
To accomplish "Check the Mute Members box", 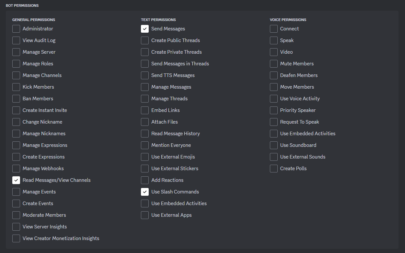I will [274, 64].
